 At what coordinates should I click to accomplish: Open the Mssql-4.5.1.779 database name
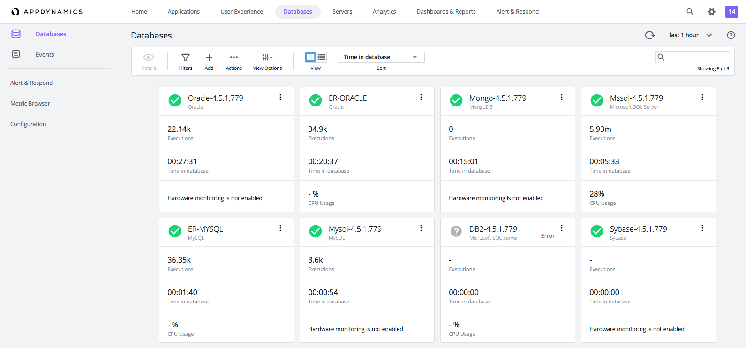636,98
